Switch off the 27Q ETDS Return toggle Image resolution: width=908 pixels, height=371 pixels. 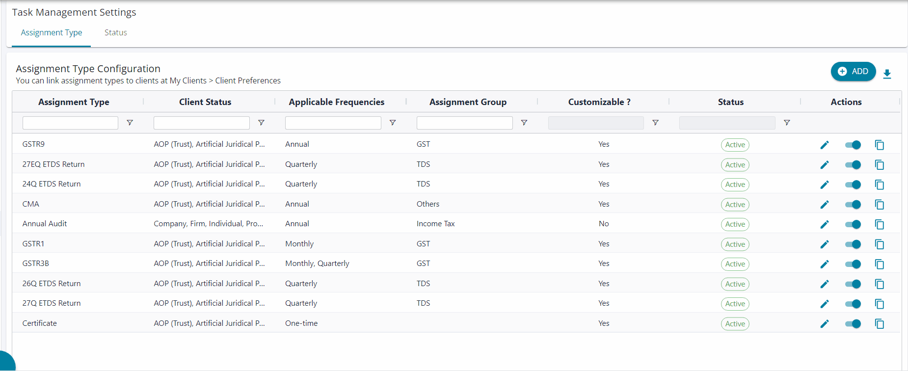click(853, 304)
